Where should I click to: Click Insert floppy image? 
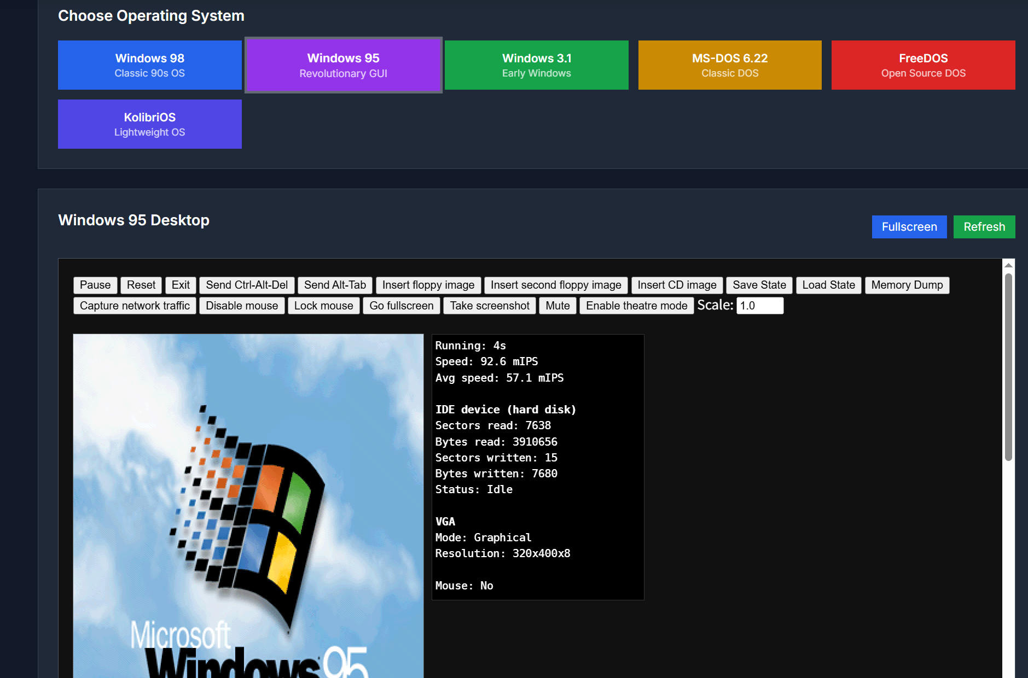(428, 285)
